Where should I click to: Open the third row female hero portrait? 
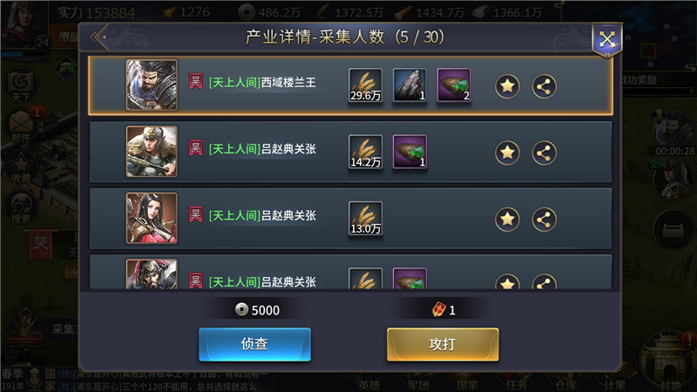[x=152, y=219]
